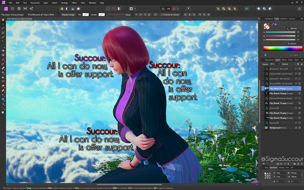Select the Dodge Brush tool
Screen dimensions: 304x190
pos(3,73)
